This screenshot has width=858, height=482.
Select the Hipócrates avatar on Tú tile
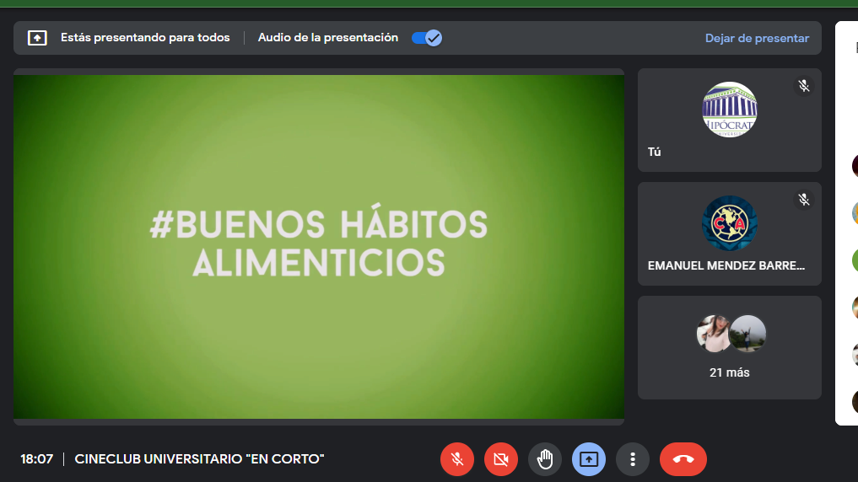[x=730, y=110]
